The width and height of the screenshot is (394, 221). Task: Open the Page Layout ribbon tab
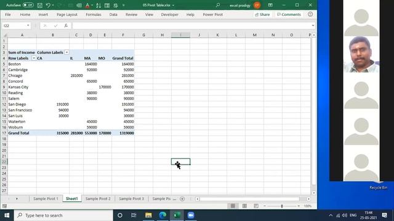coord(67,15)
